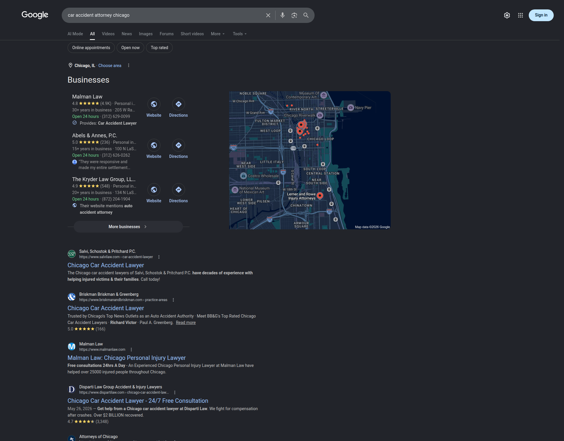Viewport: 564px width, 441px height.
Task: Toggle the Top rated filter chip
Action: click(x=159, y=48)
